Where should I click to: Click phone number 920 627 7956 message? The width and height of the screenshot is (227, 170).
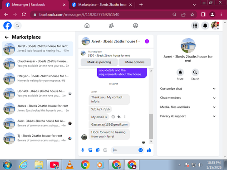pyautogui.click(x=100, y=109)
